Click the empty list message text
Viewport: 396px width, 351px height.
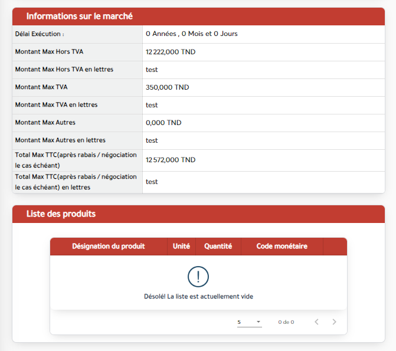(198, 297)
